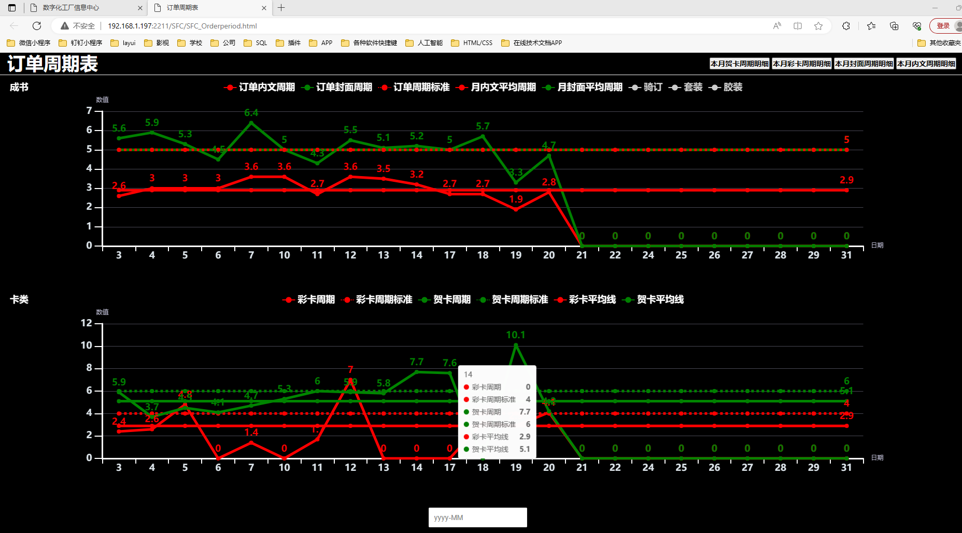Open the 微信小程序 bookmark folder
Screen dimensions: 962x533
click(29, 43)
